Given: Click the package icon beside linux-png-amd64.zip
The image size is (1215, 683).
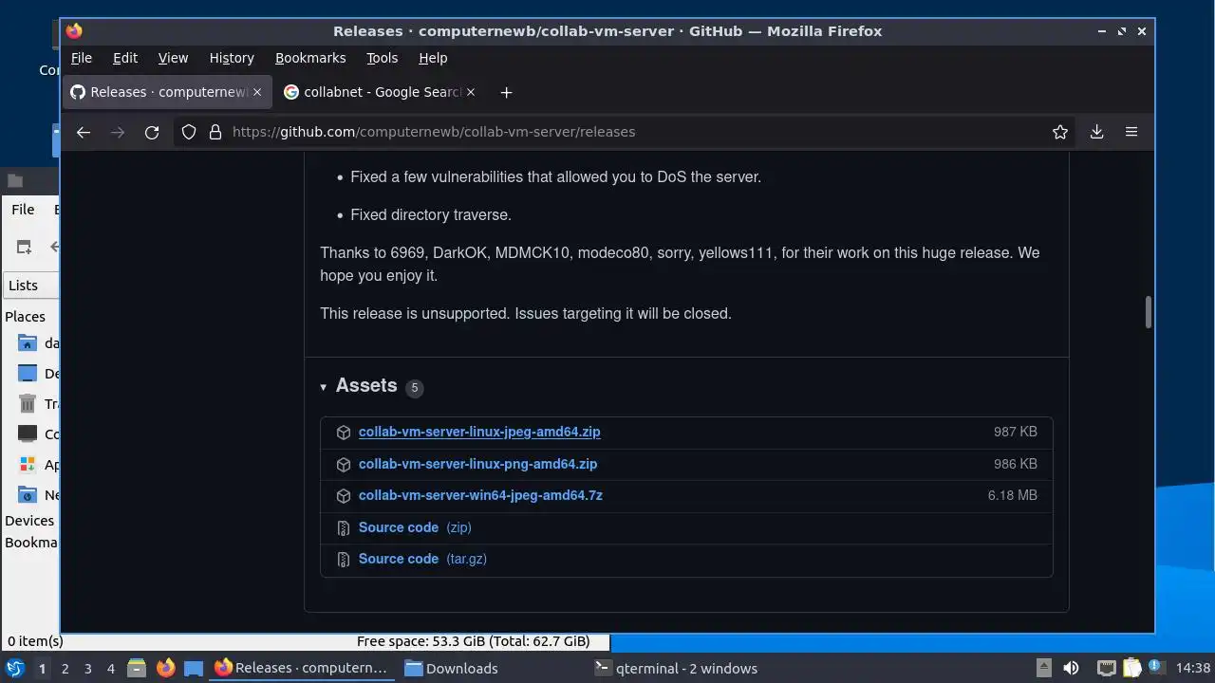Looking at the screenshot, I should click(344, 464).
